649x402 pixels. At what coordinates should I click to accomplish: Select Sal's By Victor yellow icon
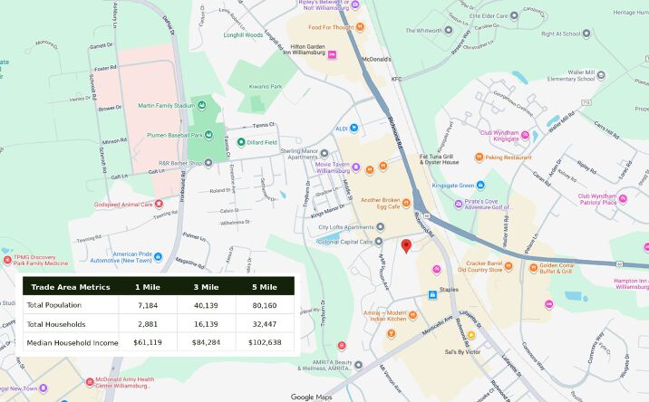click(471, 335)
